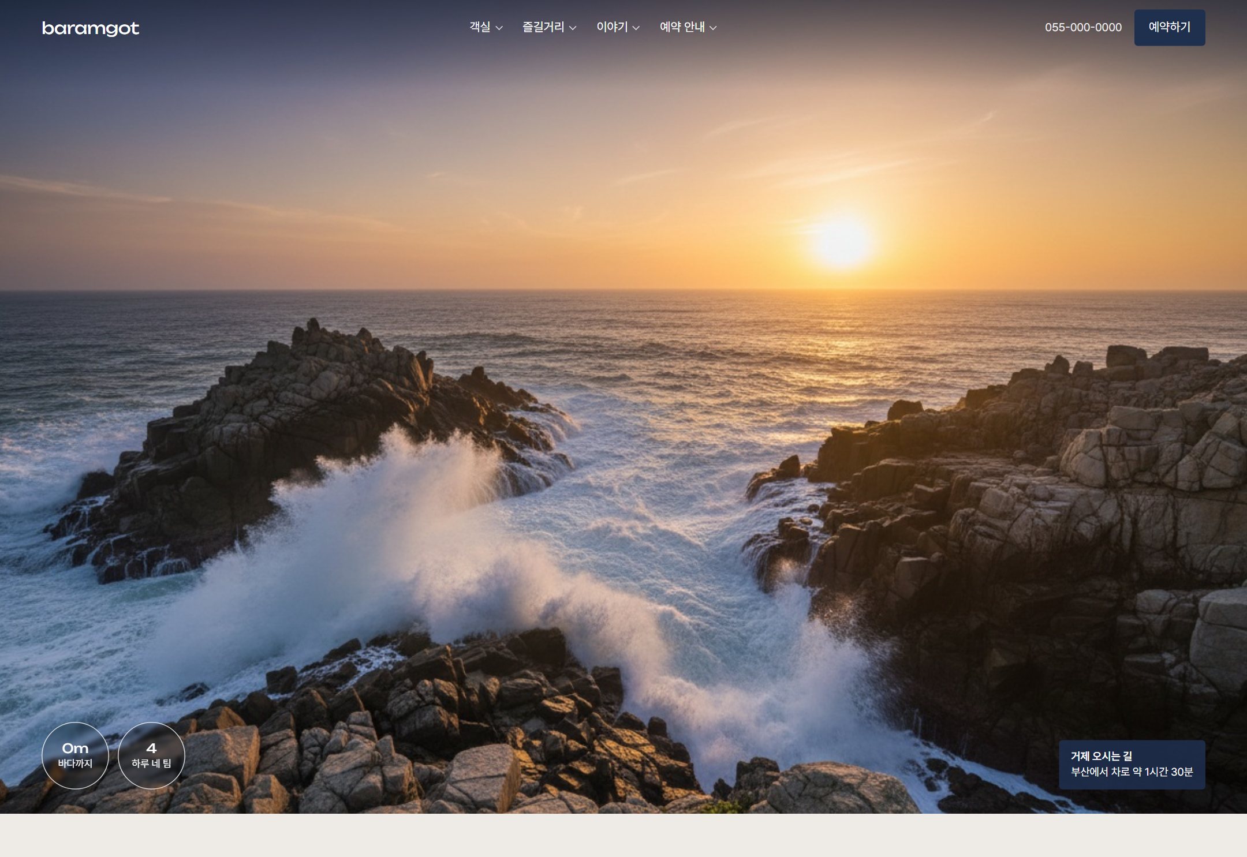Open the 거제 오시는 길 directions card
The width and height of the screenshot is (1247, 857).
pyautogui.click(x=1132, y=765)
